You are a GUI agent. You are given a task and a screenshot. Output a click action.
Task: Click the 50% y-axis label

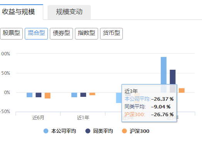(x=6, y=73)
